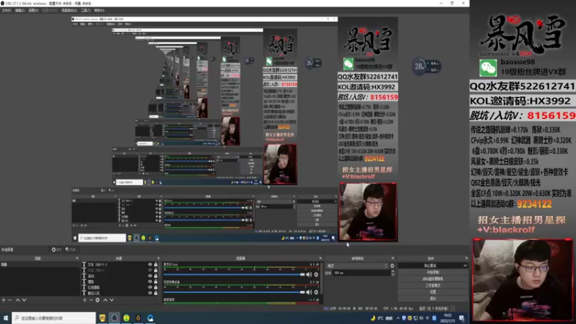
Task: Adjust transition duration stepper arrows
Action: (392, 273)
